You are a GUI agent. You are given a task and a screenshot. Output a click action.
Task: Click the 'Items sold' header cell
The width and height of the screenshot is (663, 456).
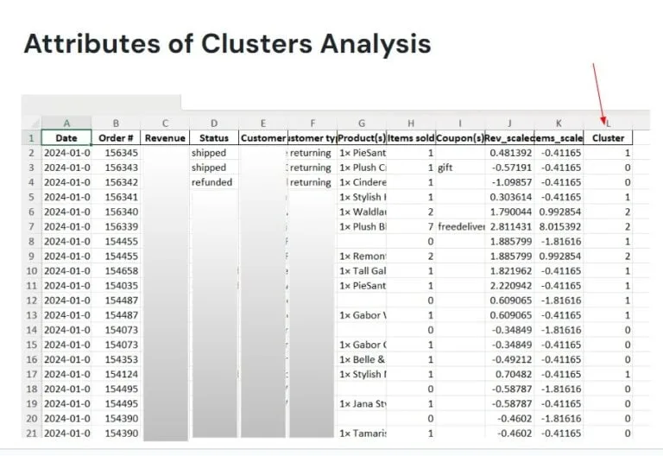(411, 138)
